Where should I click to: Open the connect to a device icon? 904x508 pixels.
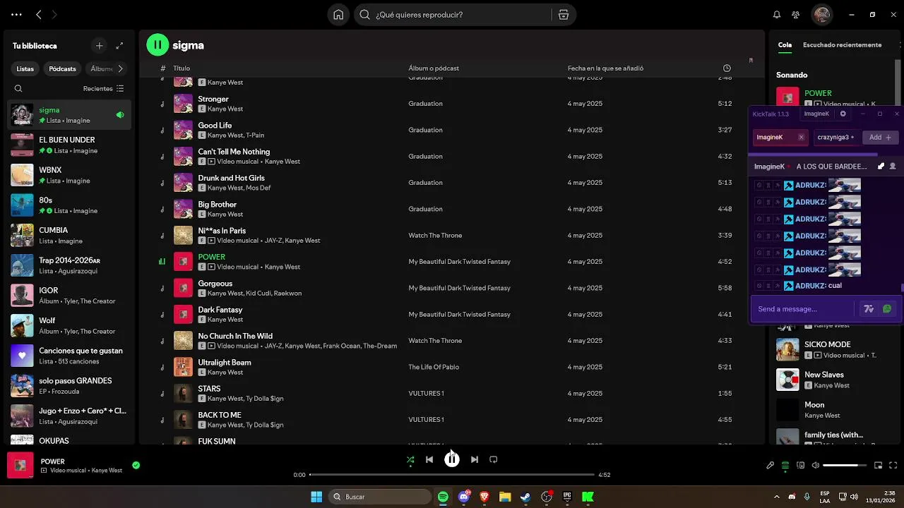(x=801, y=466)
